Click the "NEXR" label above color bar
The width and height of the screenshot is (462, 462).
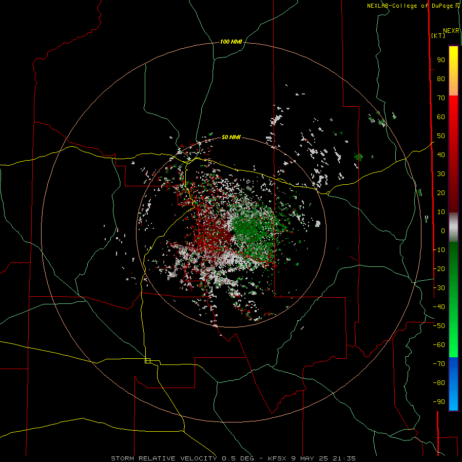(x=451, y=31)
